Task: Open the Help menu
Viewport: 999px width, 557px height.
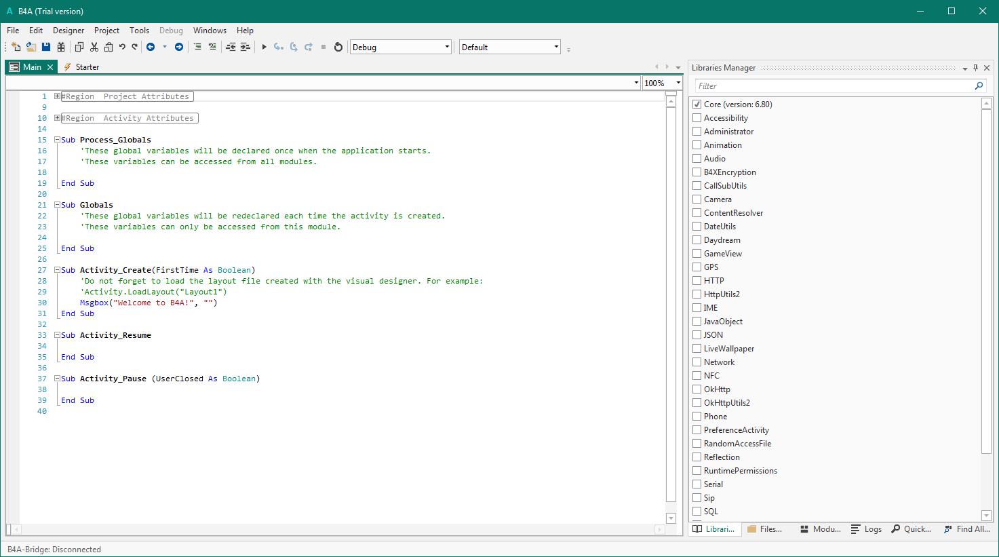Action: [245, 30]
